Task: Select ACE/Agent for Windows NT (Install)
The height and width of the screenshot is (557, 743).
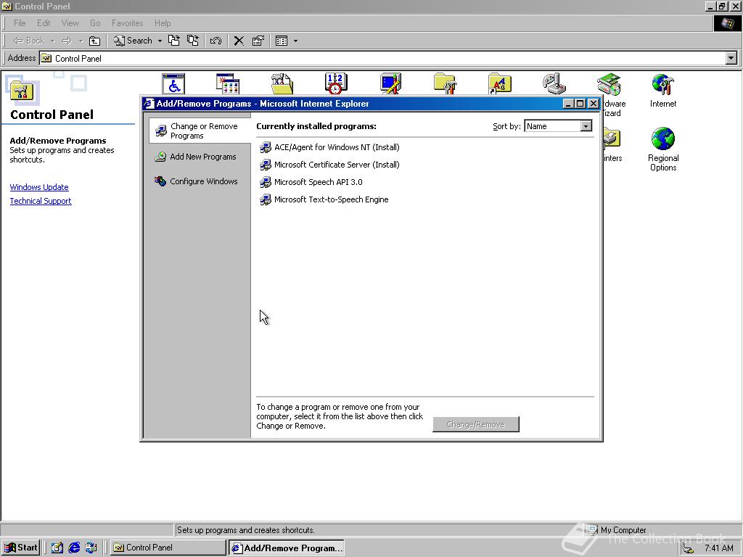Action: (x=329, y=147)
